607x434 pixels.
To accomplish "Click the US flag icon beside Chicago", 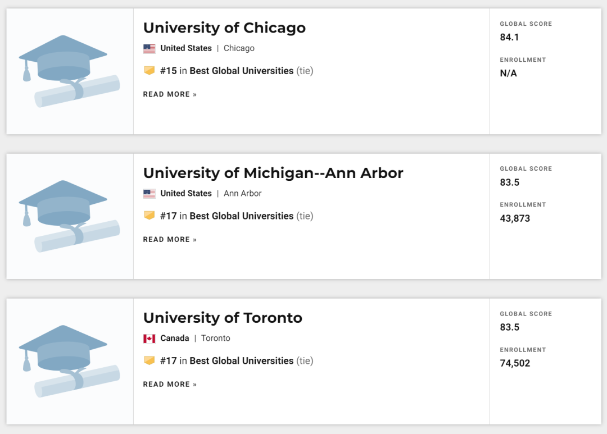I will point(150,48).
